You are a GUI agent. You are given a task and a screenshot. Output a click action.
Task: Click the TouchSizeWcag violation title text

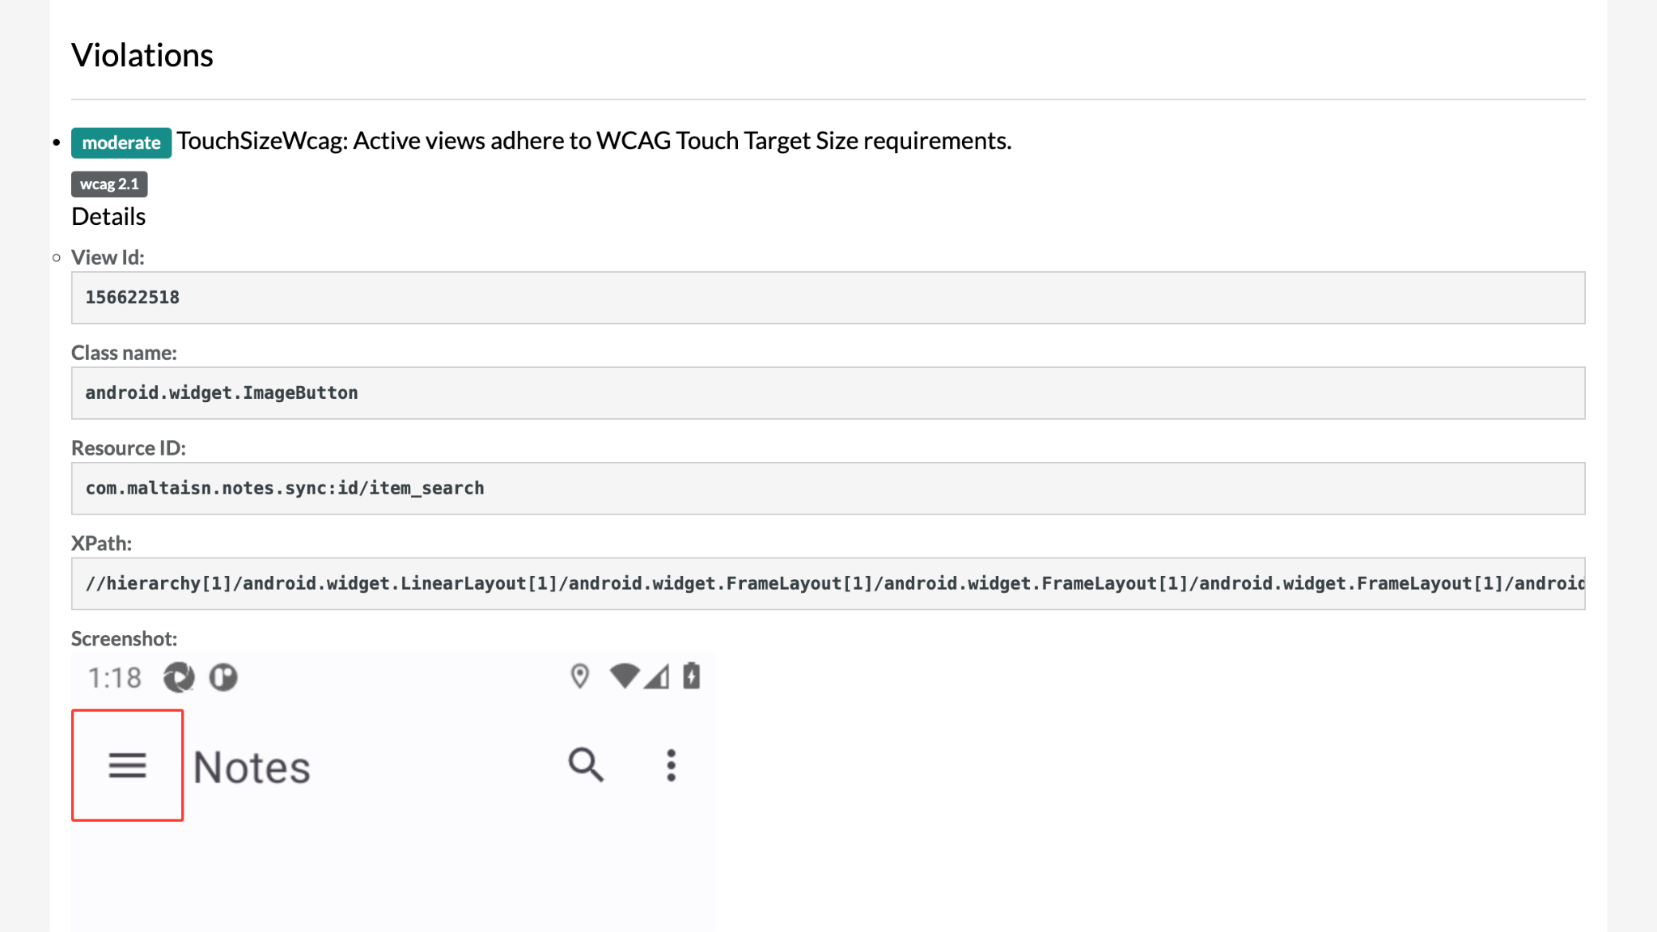pos(594,141)
